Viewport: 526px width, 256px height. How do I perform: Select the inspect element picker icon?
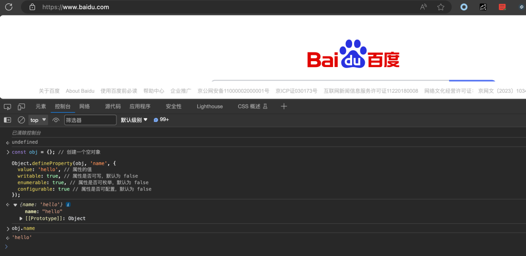[x=7, y=107]
